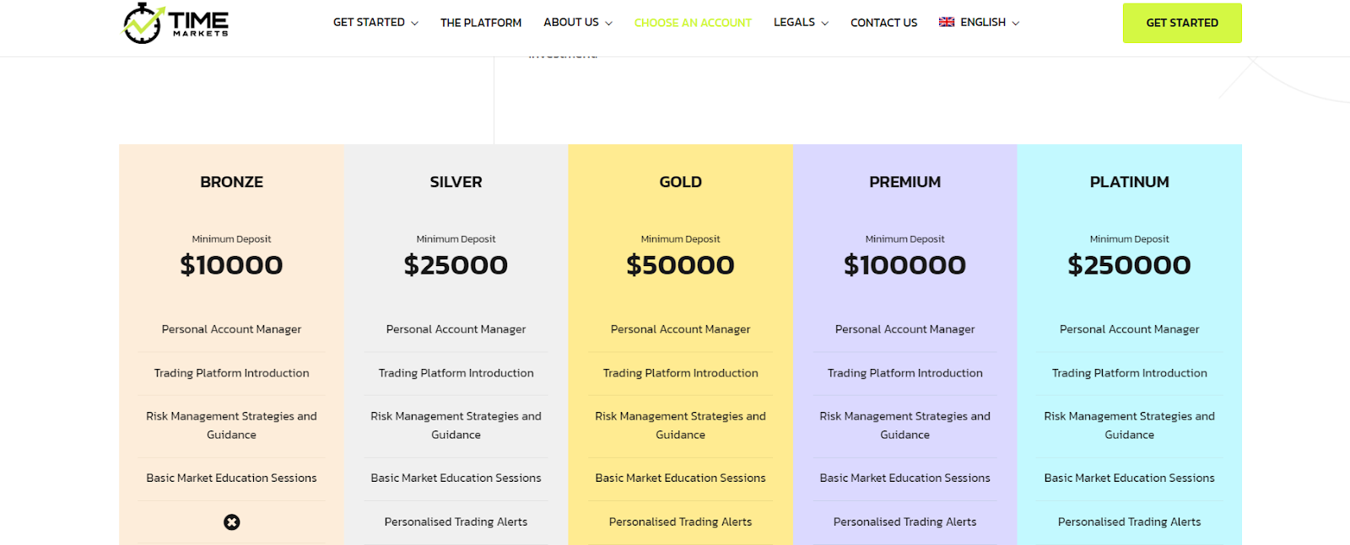Click Personalised Trading Alerts under Silver
The width and height of the screenshot is (1350, 545).
pos(456,522)
